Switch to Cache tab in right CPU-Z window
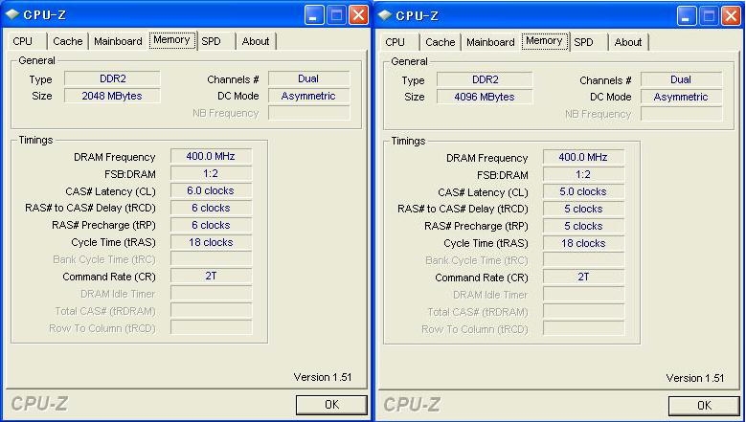Screen dimensions: 746x422 (x=441, y=42)
